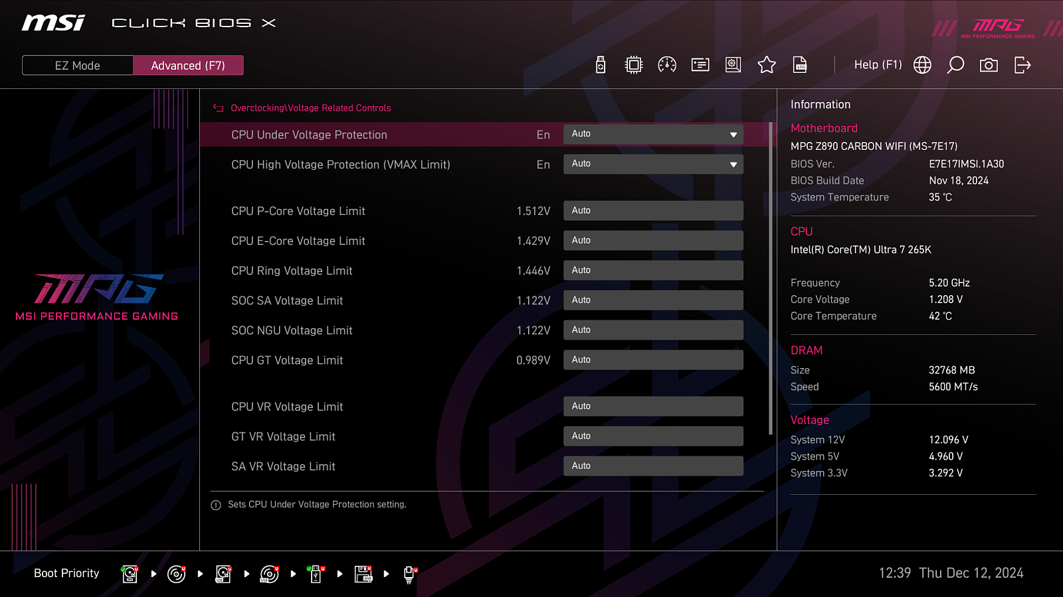Click SA VR Voltage Limit input field

(x=653, y=466)
